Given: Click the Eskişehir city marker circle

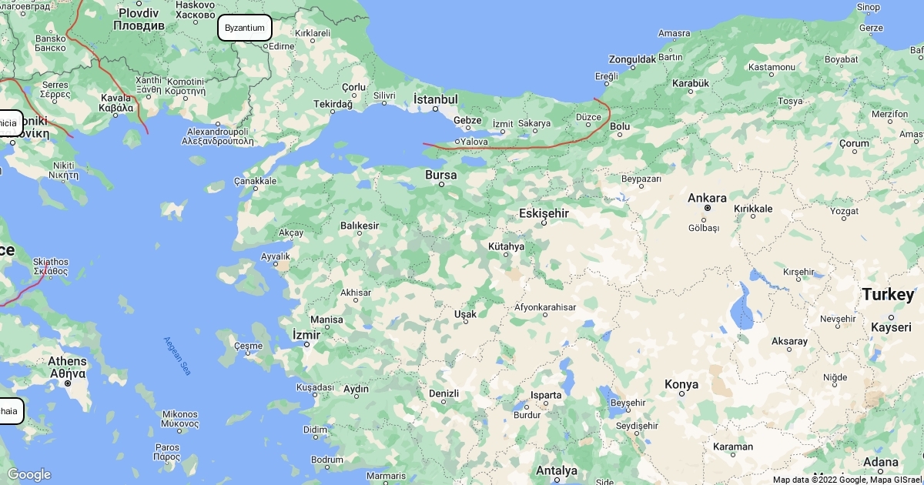Looking at the screenshot, I should pyautogui.click(x=544, y=223).
